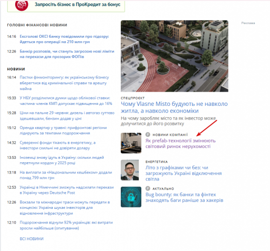Open Deutsche Post transfers to Ukraine article
Image resolution: width=270 pixels, height=251 pixels.
(x=67, y=190)
